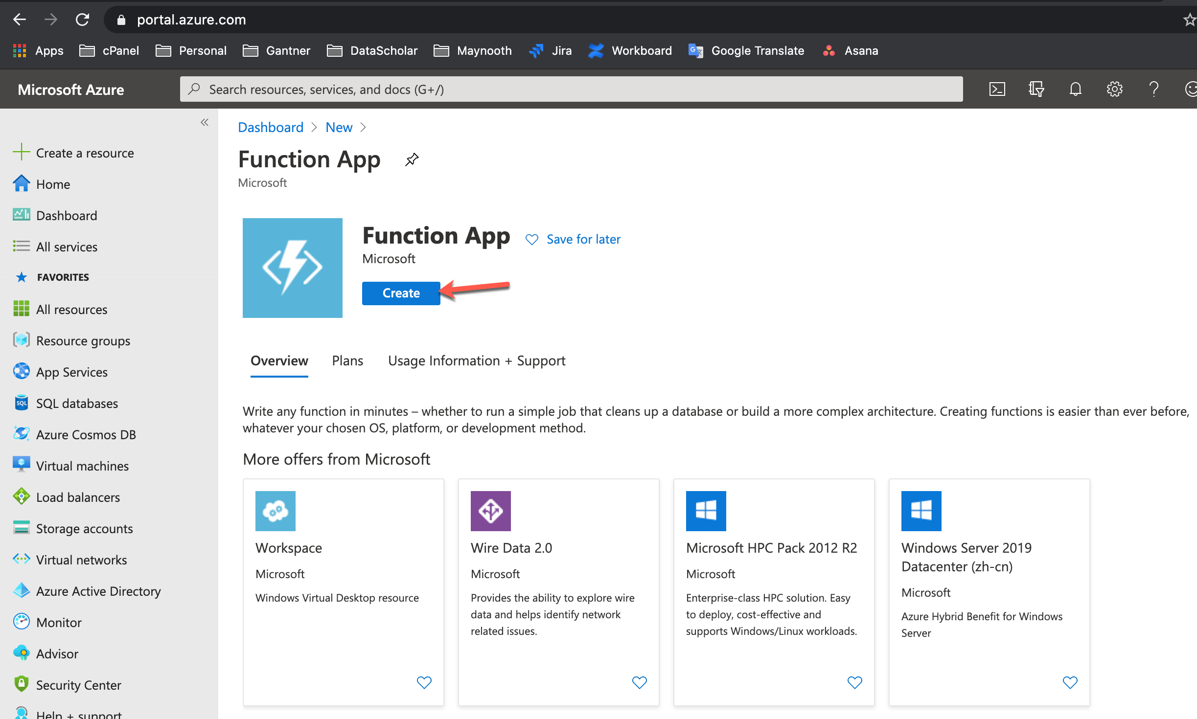Open Usage Information + Support tab
The width and height of the screenshot is (1197, 719).
point(477,361)
